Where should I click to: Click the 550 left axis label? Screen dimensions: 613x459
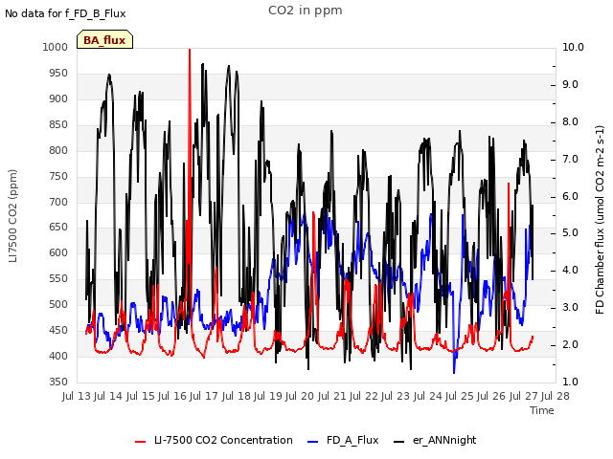(x=58, y=278)
